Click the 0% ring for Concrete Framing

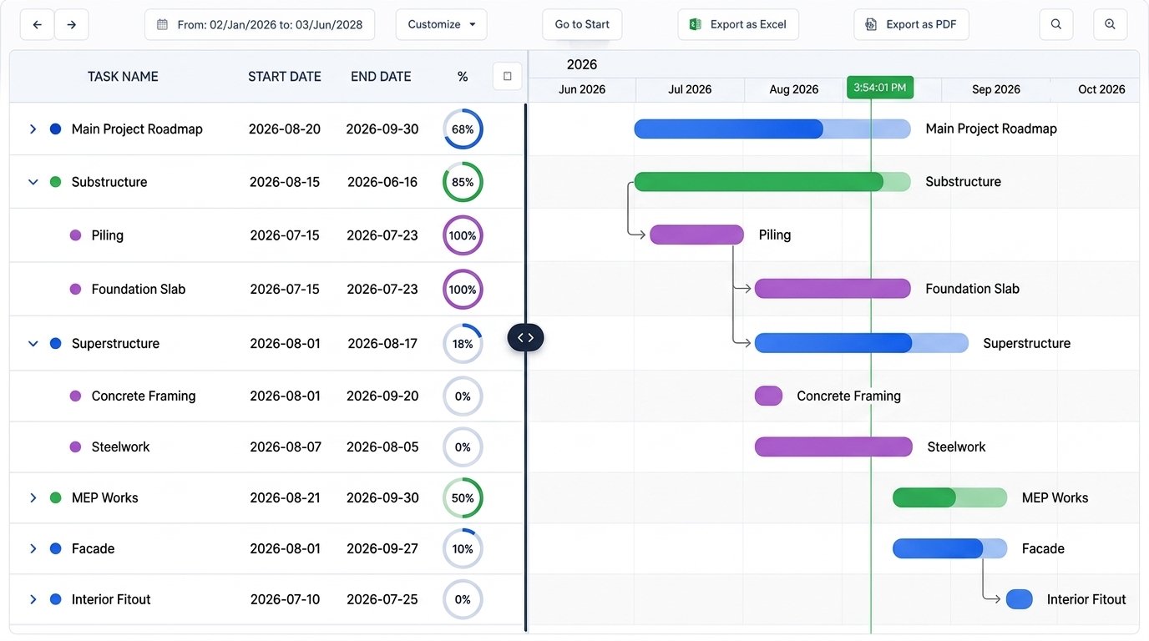click(x=463, y=396)
